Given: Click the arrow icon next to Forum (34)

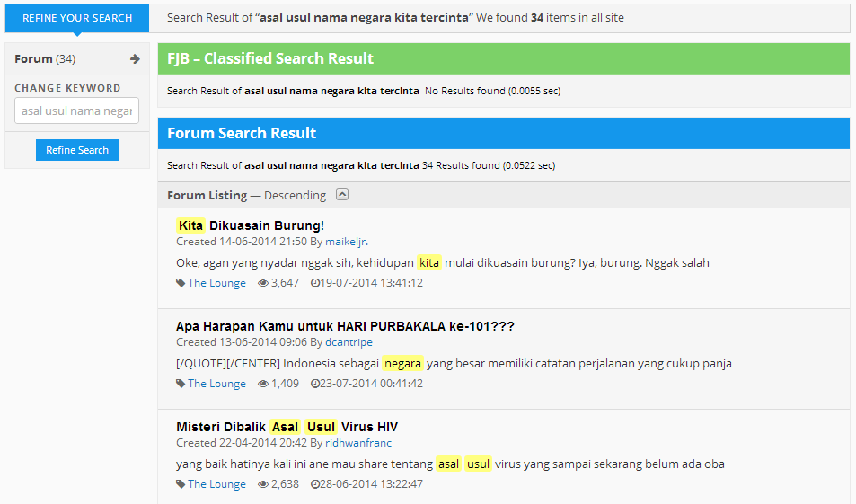Looking at the screenshot, I should click(135, 59).
